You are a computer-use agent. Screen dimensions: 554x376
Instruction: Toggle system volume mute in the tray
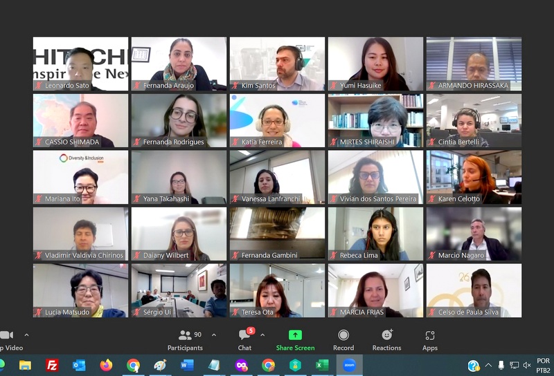click(x=527, y=365)
